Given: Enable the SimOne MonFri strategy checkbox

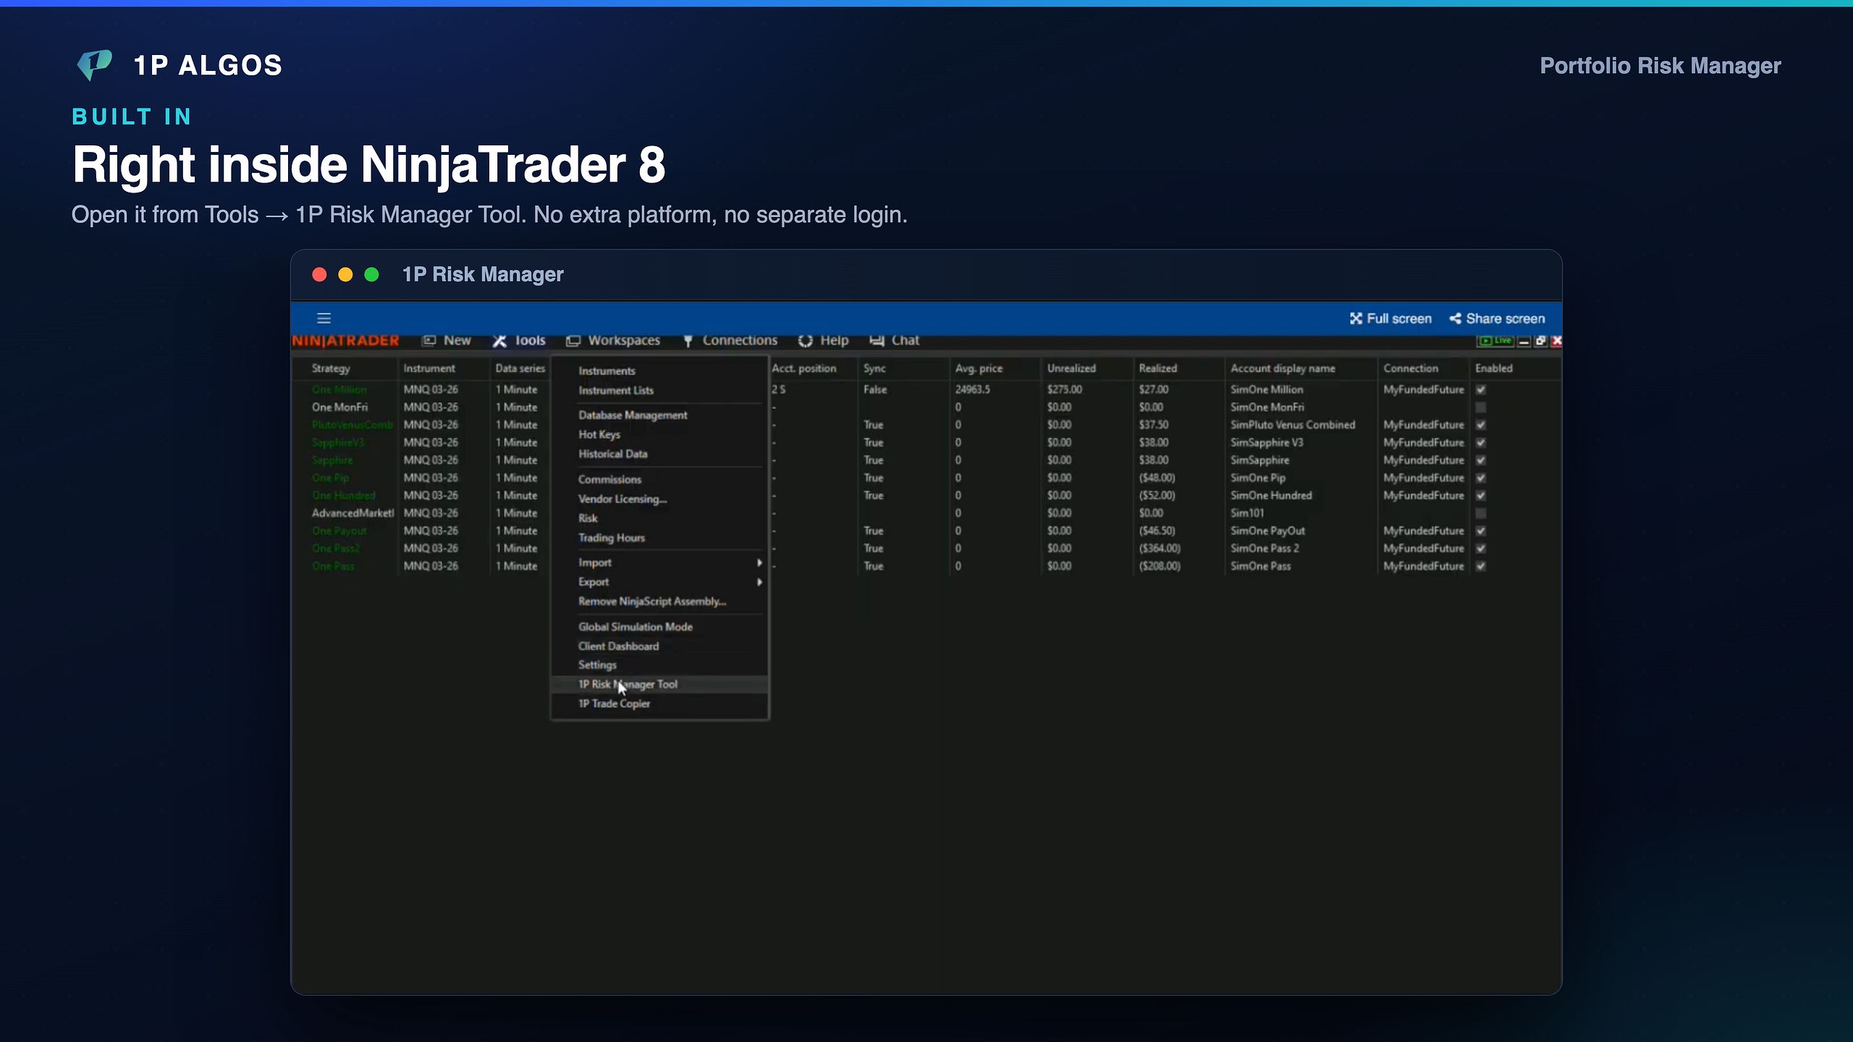Looking at the screenshot, I should pos(1481,407).
